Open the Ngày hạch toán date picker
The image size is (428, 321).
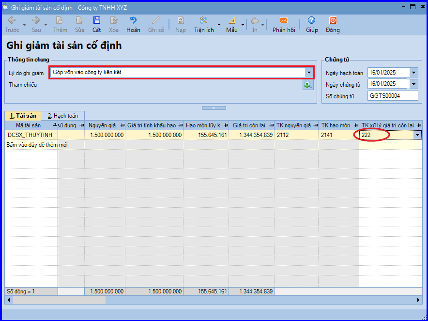click(x=413, y=73)
